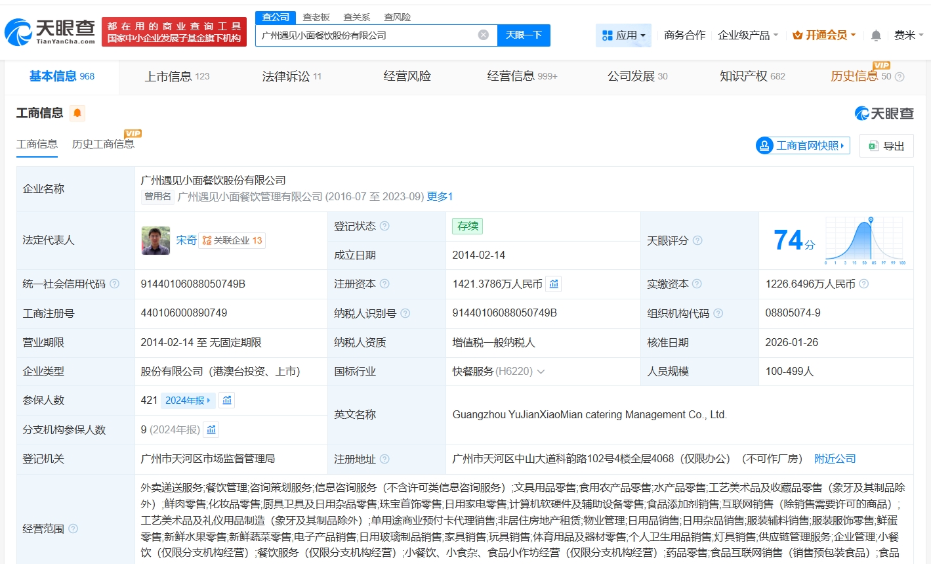Click the establishment date 2014-02-14
Viewport: 931px width, 564px height.
tap(478, 255)
